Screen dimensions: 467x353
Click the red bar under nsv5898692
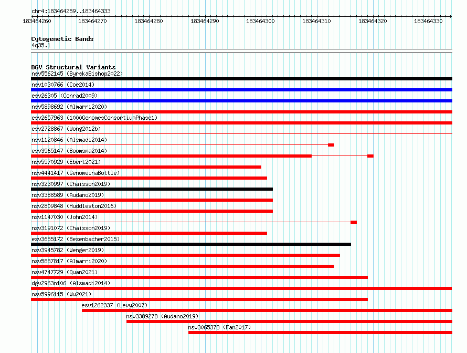click(x=241, y=112)
